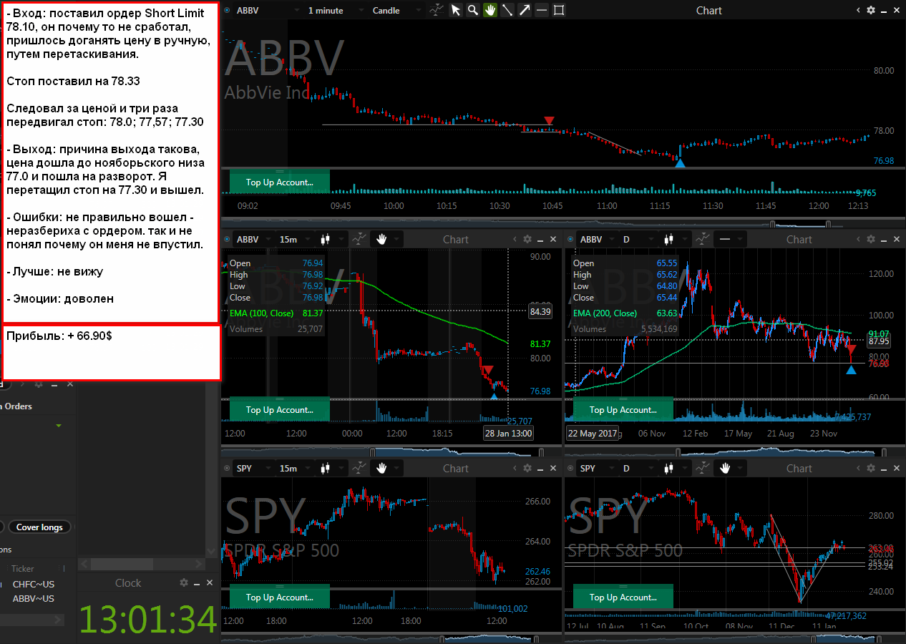The height and width of the screenshot is (644, 906).
Task: Toggle the hand pan tool in SPY 15m chart
Action: tap(381, 468)
